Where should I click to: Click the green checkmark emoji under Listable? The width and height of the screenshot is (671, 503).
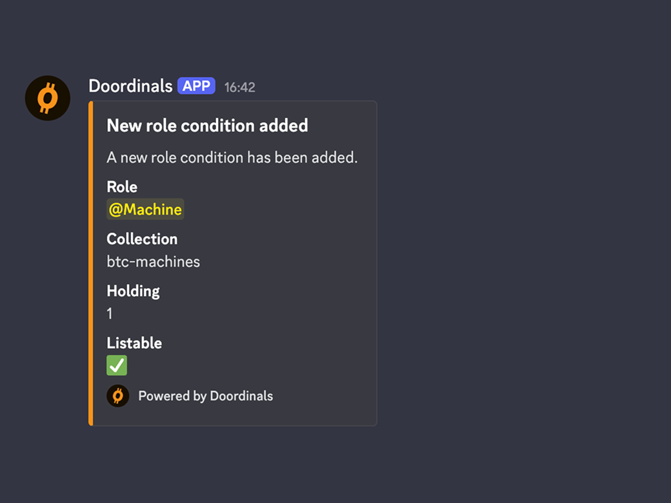pyautogui.click(x=117, y=366)
